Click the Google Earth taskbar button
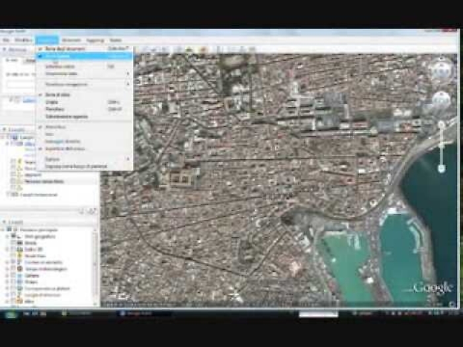463x347 pixels. (139, 314)
